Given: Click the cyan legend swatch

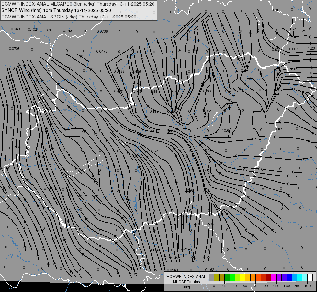Looking at the screenshot, I should click(x=300, y=277).
